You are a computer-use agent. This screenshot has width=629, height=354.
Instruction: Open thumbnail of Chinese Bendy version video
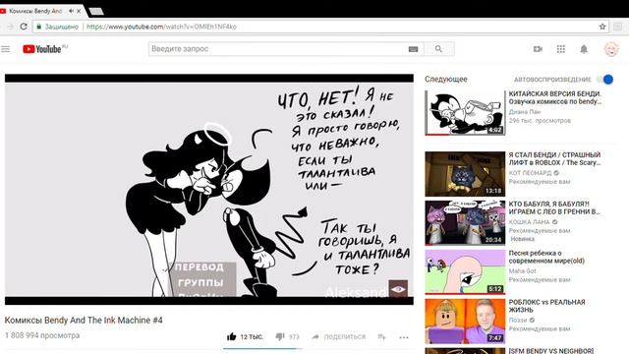point(465,113)
